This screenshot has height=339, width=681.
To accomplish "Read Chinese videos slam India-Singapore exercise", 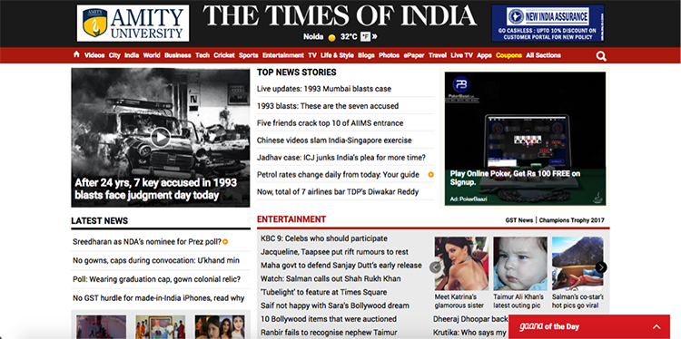I will pos(334,140).
